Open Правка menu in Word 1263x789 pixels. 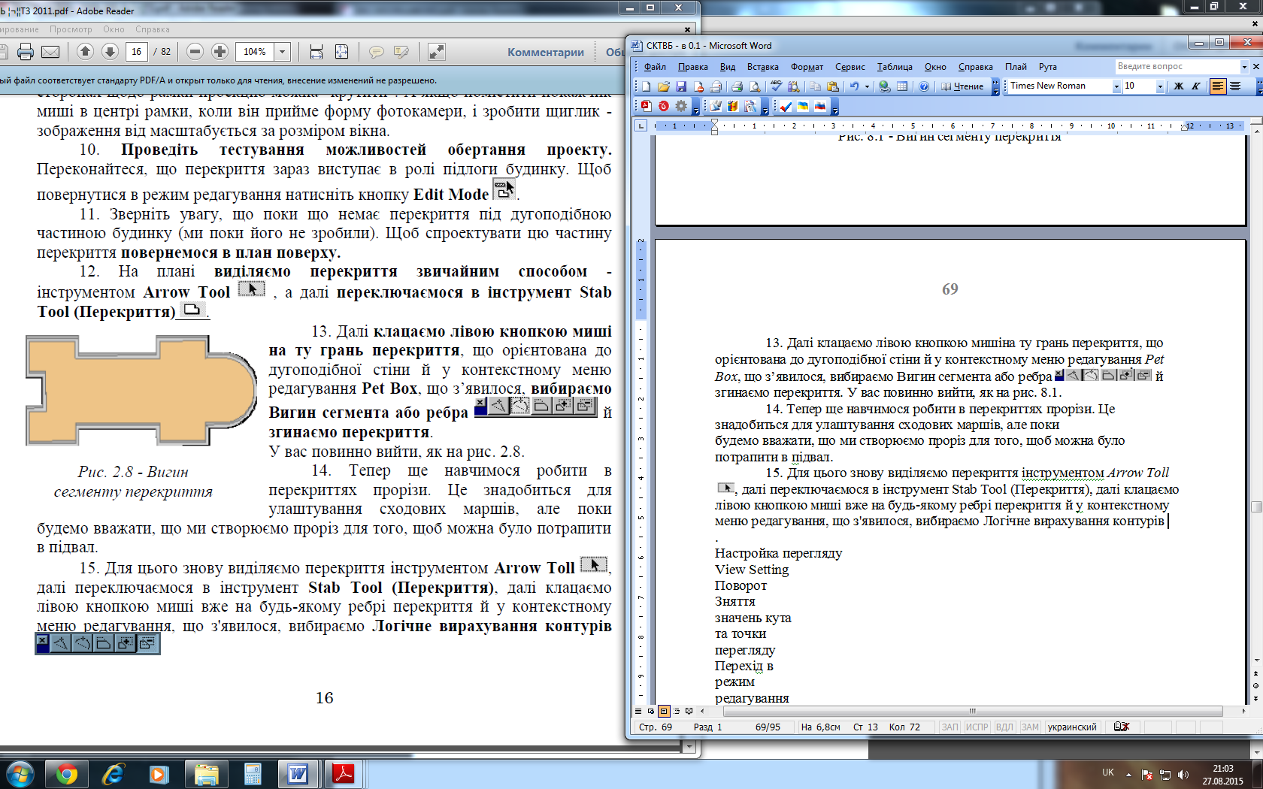[x=692, y=67]
